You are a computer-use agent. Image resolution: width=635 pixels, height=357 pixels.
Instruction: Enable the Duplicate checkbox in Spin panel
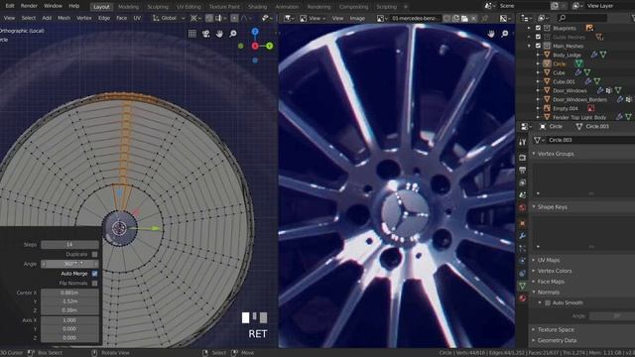pos(94,254)
